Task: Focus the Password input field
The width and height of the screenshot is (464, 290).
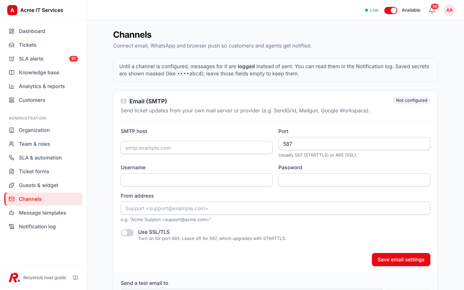Action: click(x=354, y=180)
